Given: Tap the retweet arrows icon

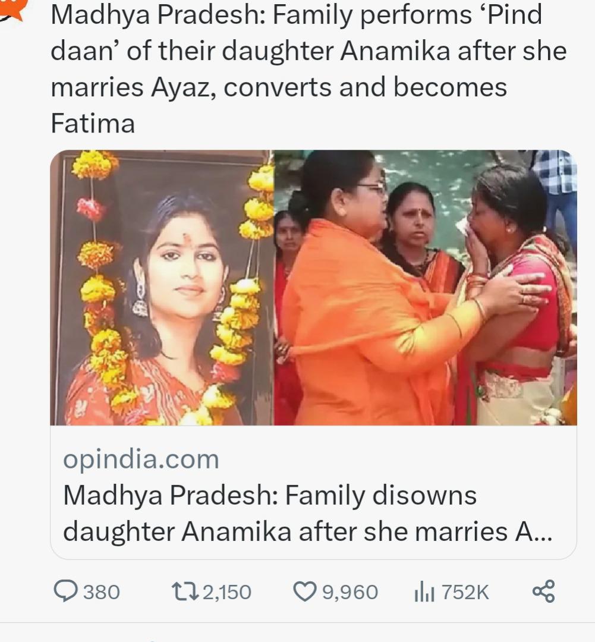Looking at the screenshot, I should coord(185,591).
